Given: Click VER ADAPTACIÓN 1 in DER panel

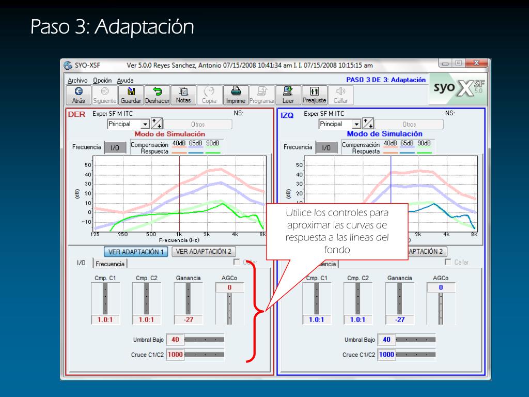Looking at the screenshot, I should [x=136, y=252].
